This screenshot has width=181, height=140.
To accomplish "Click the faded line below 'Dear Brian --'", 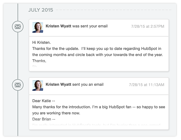I will click(96, 125).
